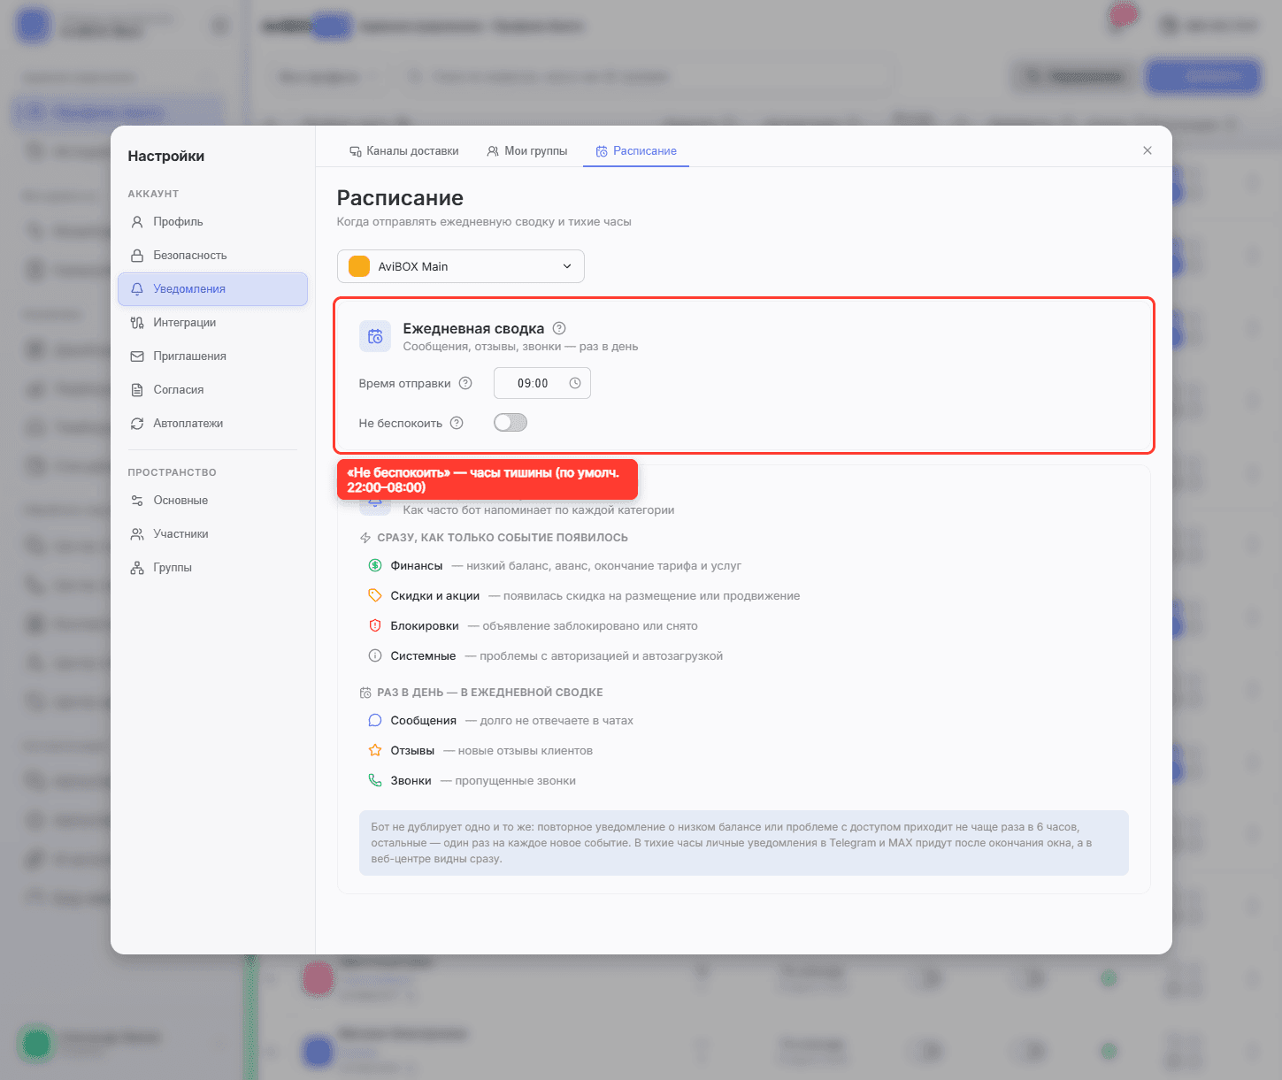Open the Согласия settings section
The image size is (1282, 1080).
[212, 390]
